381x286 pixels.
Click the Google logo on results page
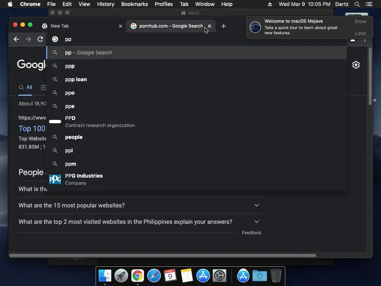(31, 65)
